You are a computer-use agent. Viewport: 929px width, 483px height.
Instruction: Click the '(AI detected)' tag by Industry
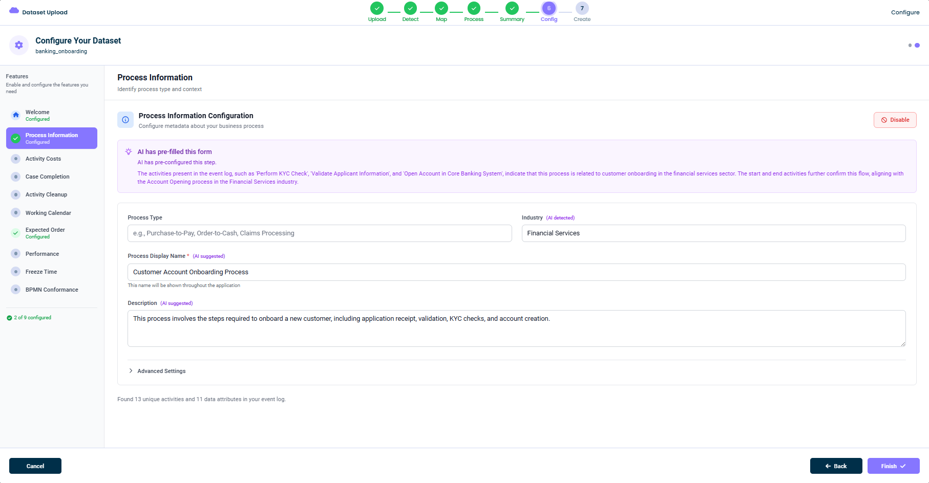(x=560, y=218)
